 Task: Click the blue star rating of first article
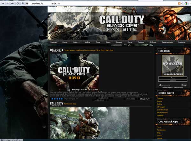(x=57, y=99)
